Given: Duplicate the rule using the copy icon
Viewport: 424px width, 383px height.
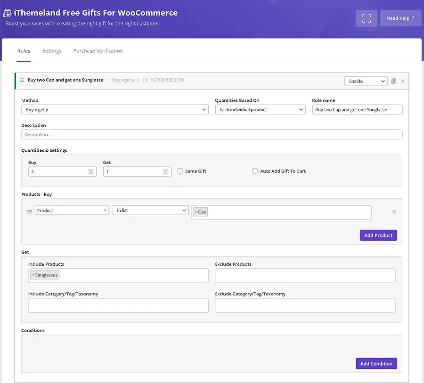Looking at the screenshot, I should (394, 81).
